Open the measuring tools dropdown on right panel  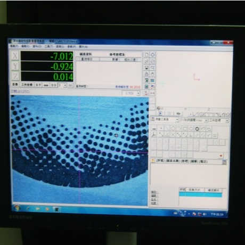coord(165,120)
